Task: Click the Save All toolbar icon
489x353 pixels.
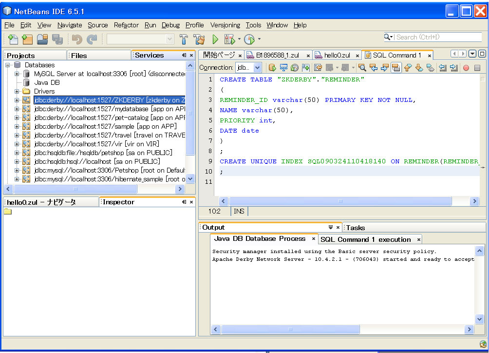Action: click(x=57, y=39)
